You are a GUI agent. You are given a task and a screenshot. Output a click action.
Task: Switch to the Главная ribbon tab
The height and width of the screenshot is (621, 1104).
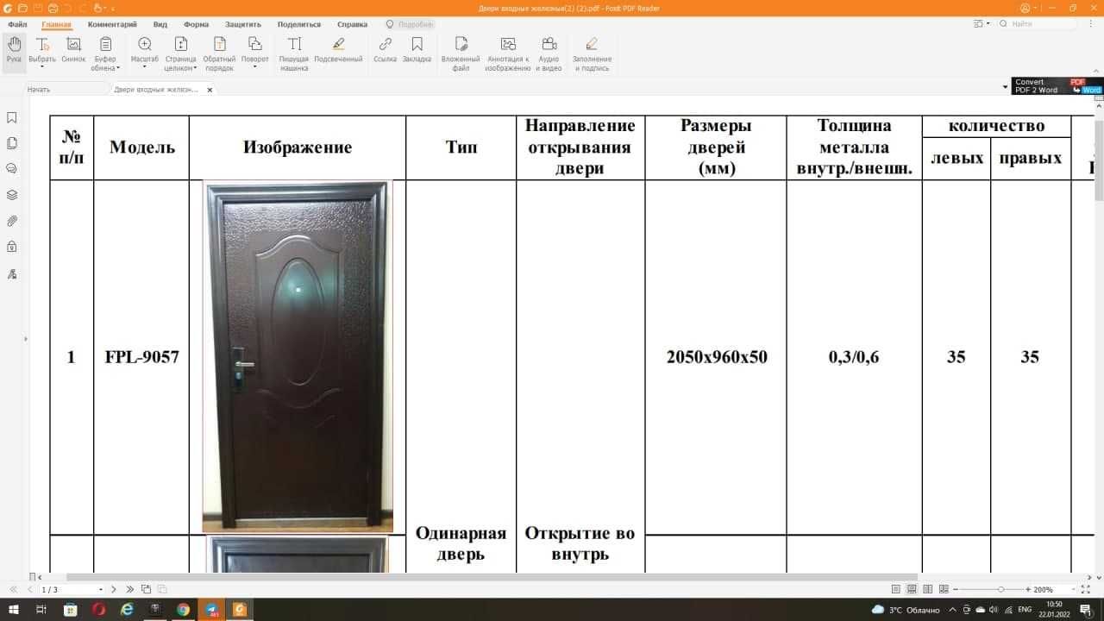[57, 24]
